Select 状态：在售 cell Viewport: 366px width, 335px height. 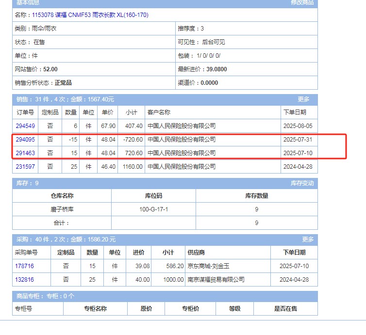94,42
